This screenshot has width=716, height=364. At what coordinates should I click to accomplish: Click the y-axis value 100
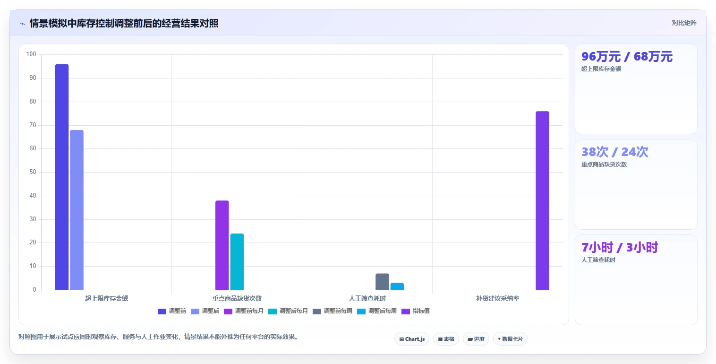(x=31, y=54)
